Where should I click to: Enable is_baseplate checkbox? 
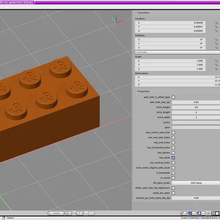pos(173,173)
